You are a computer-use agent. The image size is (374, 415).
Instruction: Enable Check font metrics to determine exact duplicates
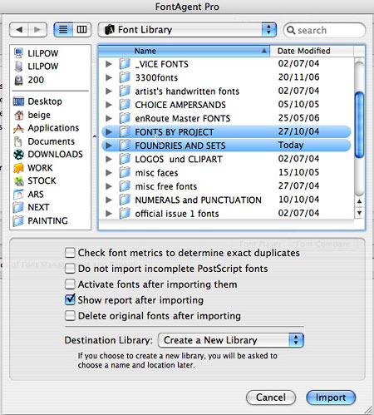click(x=70, y=253)
